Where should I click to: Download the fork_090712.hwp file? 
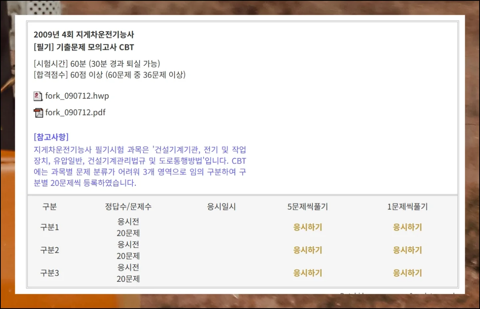77,96
